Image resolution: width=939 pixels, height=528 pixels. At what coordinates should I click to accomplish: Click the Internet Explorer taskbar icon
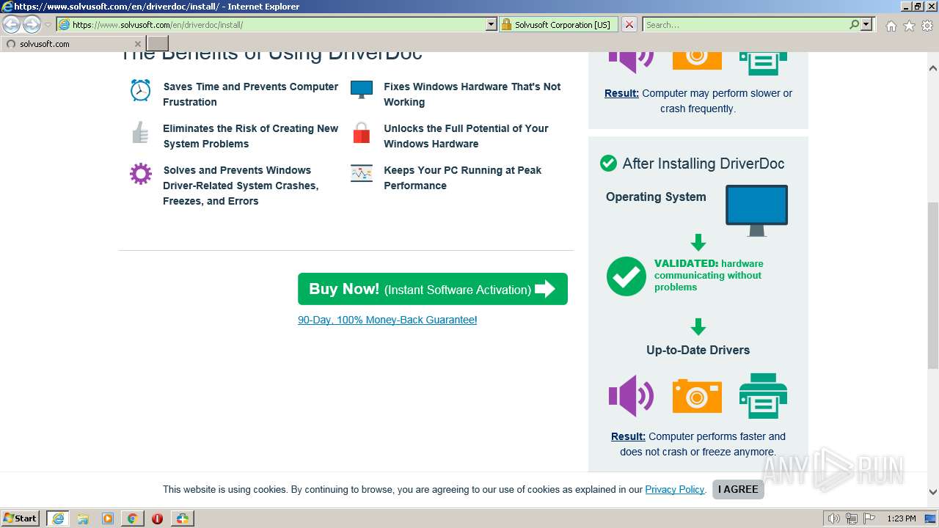coord(58,518)
